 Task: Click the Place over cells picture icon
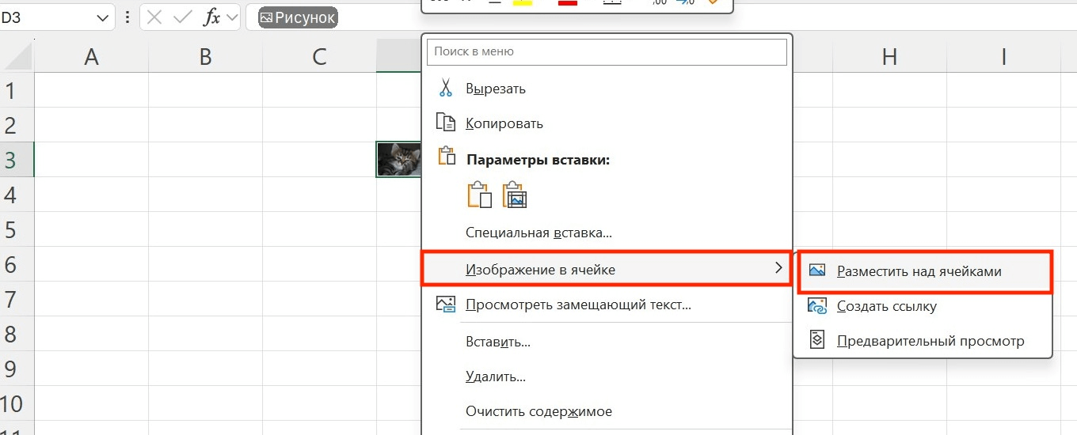[816, 270]
